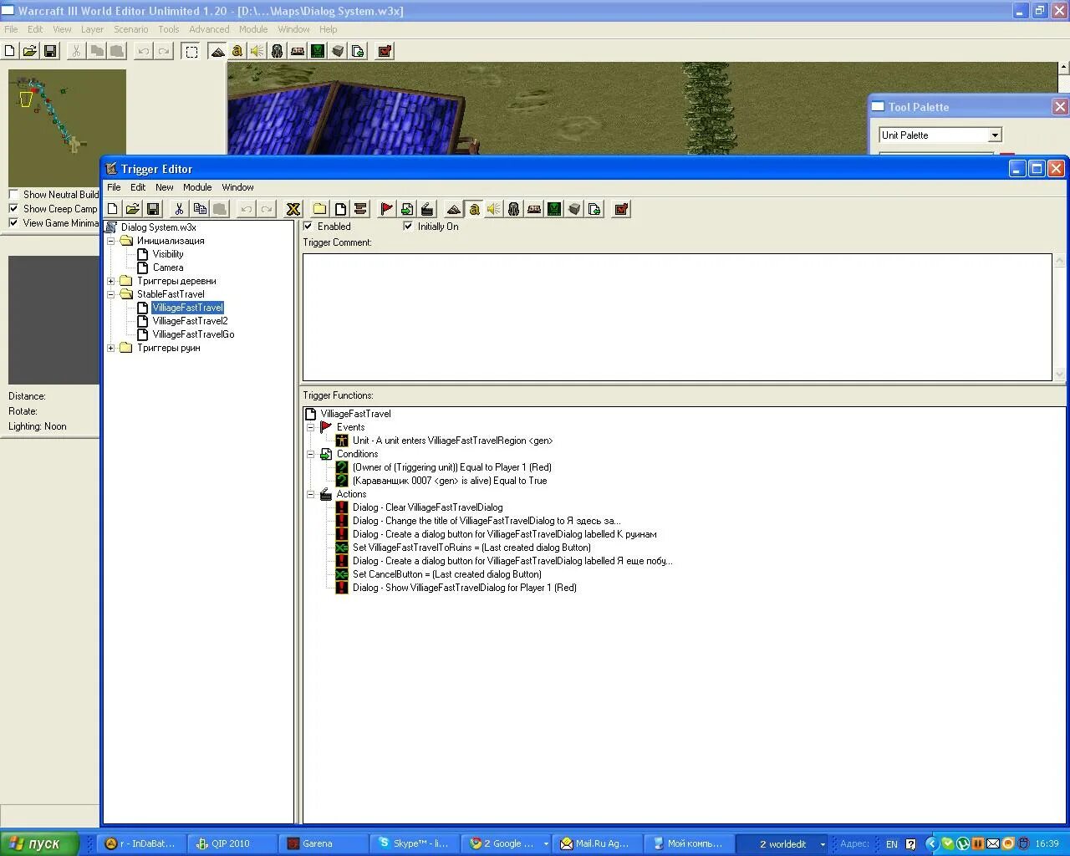Switch to Skype taskbar button
1070x856 pixels.
[415, 843]
